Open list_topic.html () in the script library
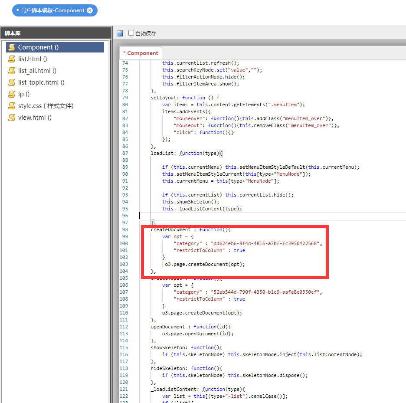Image resolution: width=406 pixels, height=403 pixels. pyautogui.click(x=41, y=82)
